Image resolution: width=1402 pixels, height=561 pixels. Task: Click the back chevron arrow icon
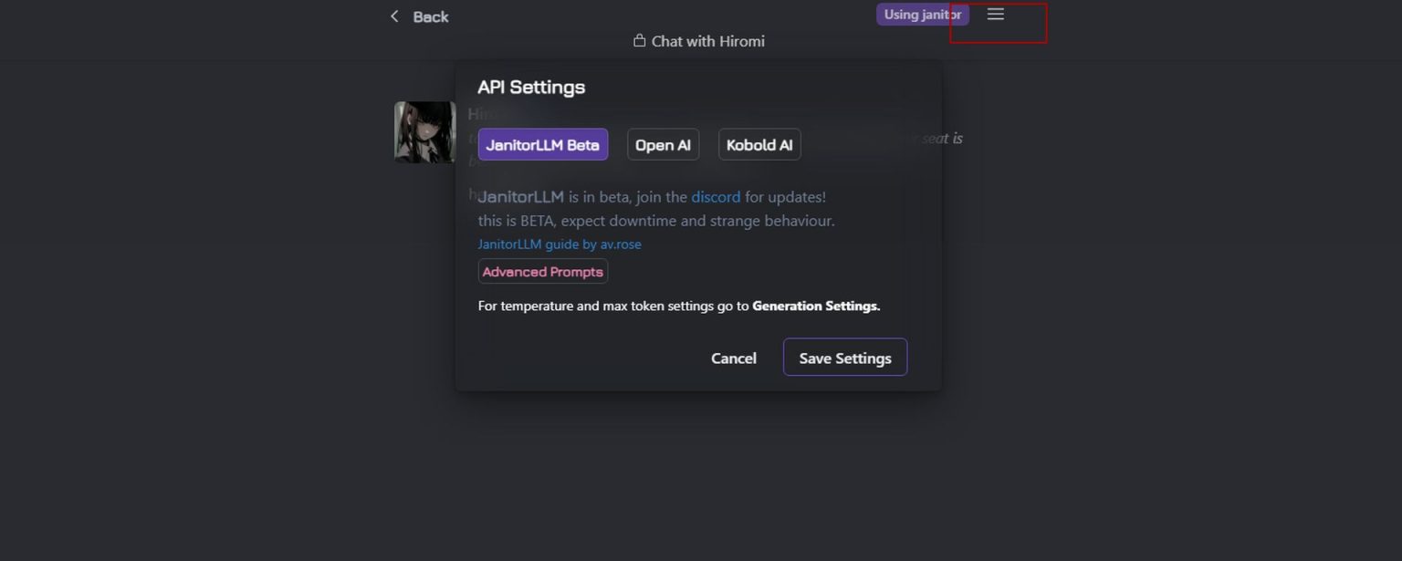(x=394, y=16)
